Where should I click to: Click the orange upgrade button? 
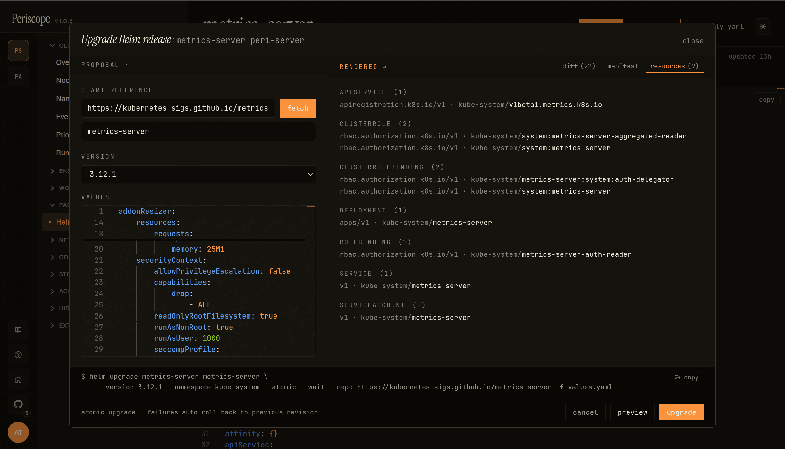(x=681, y=412)
